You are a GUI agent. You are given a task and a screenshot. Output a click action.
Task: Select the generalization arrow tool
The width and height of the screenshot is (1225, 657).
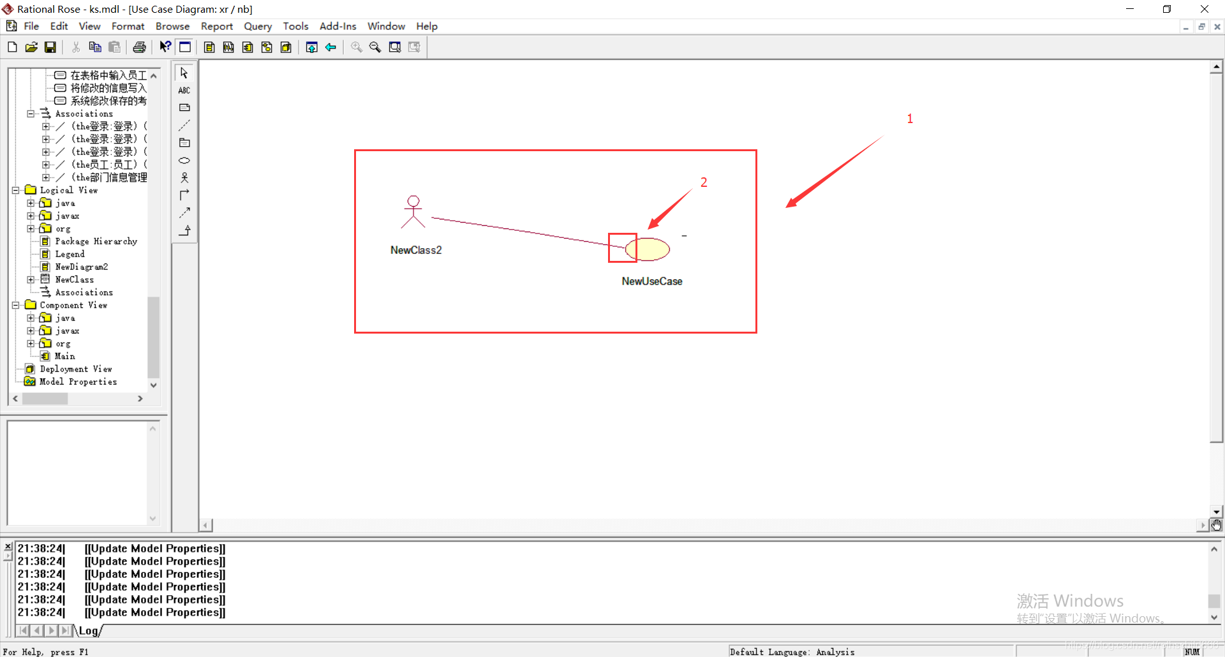coord(184,230)
